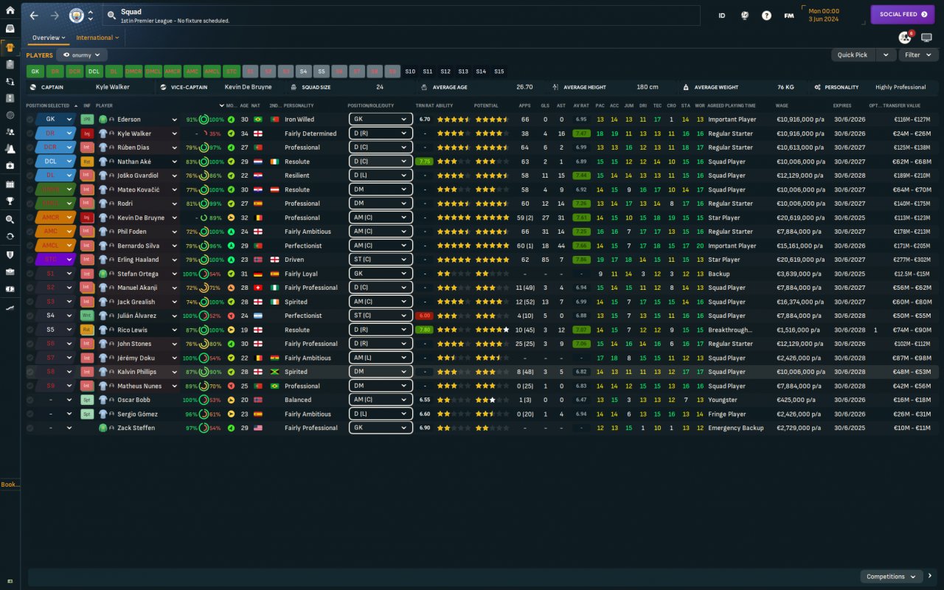The image size is (944, 590).
Task: Click Ederson's goalkeeper shirt icon
Action: (103, 119)
